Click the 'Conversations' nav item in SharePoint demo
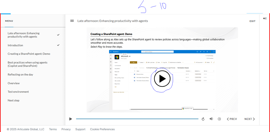The image size is (270, 132). click(x=118, y=66)
